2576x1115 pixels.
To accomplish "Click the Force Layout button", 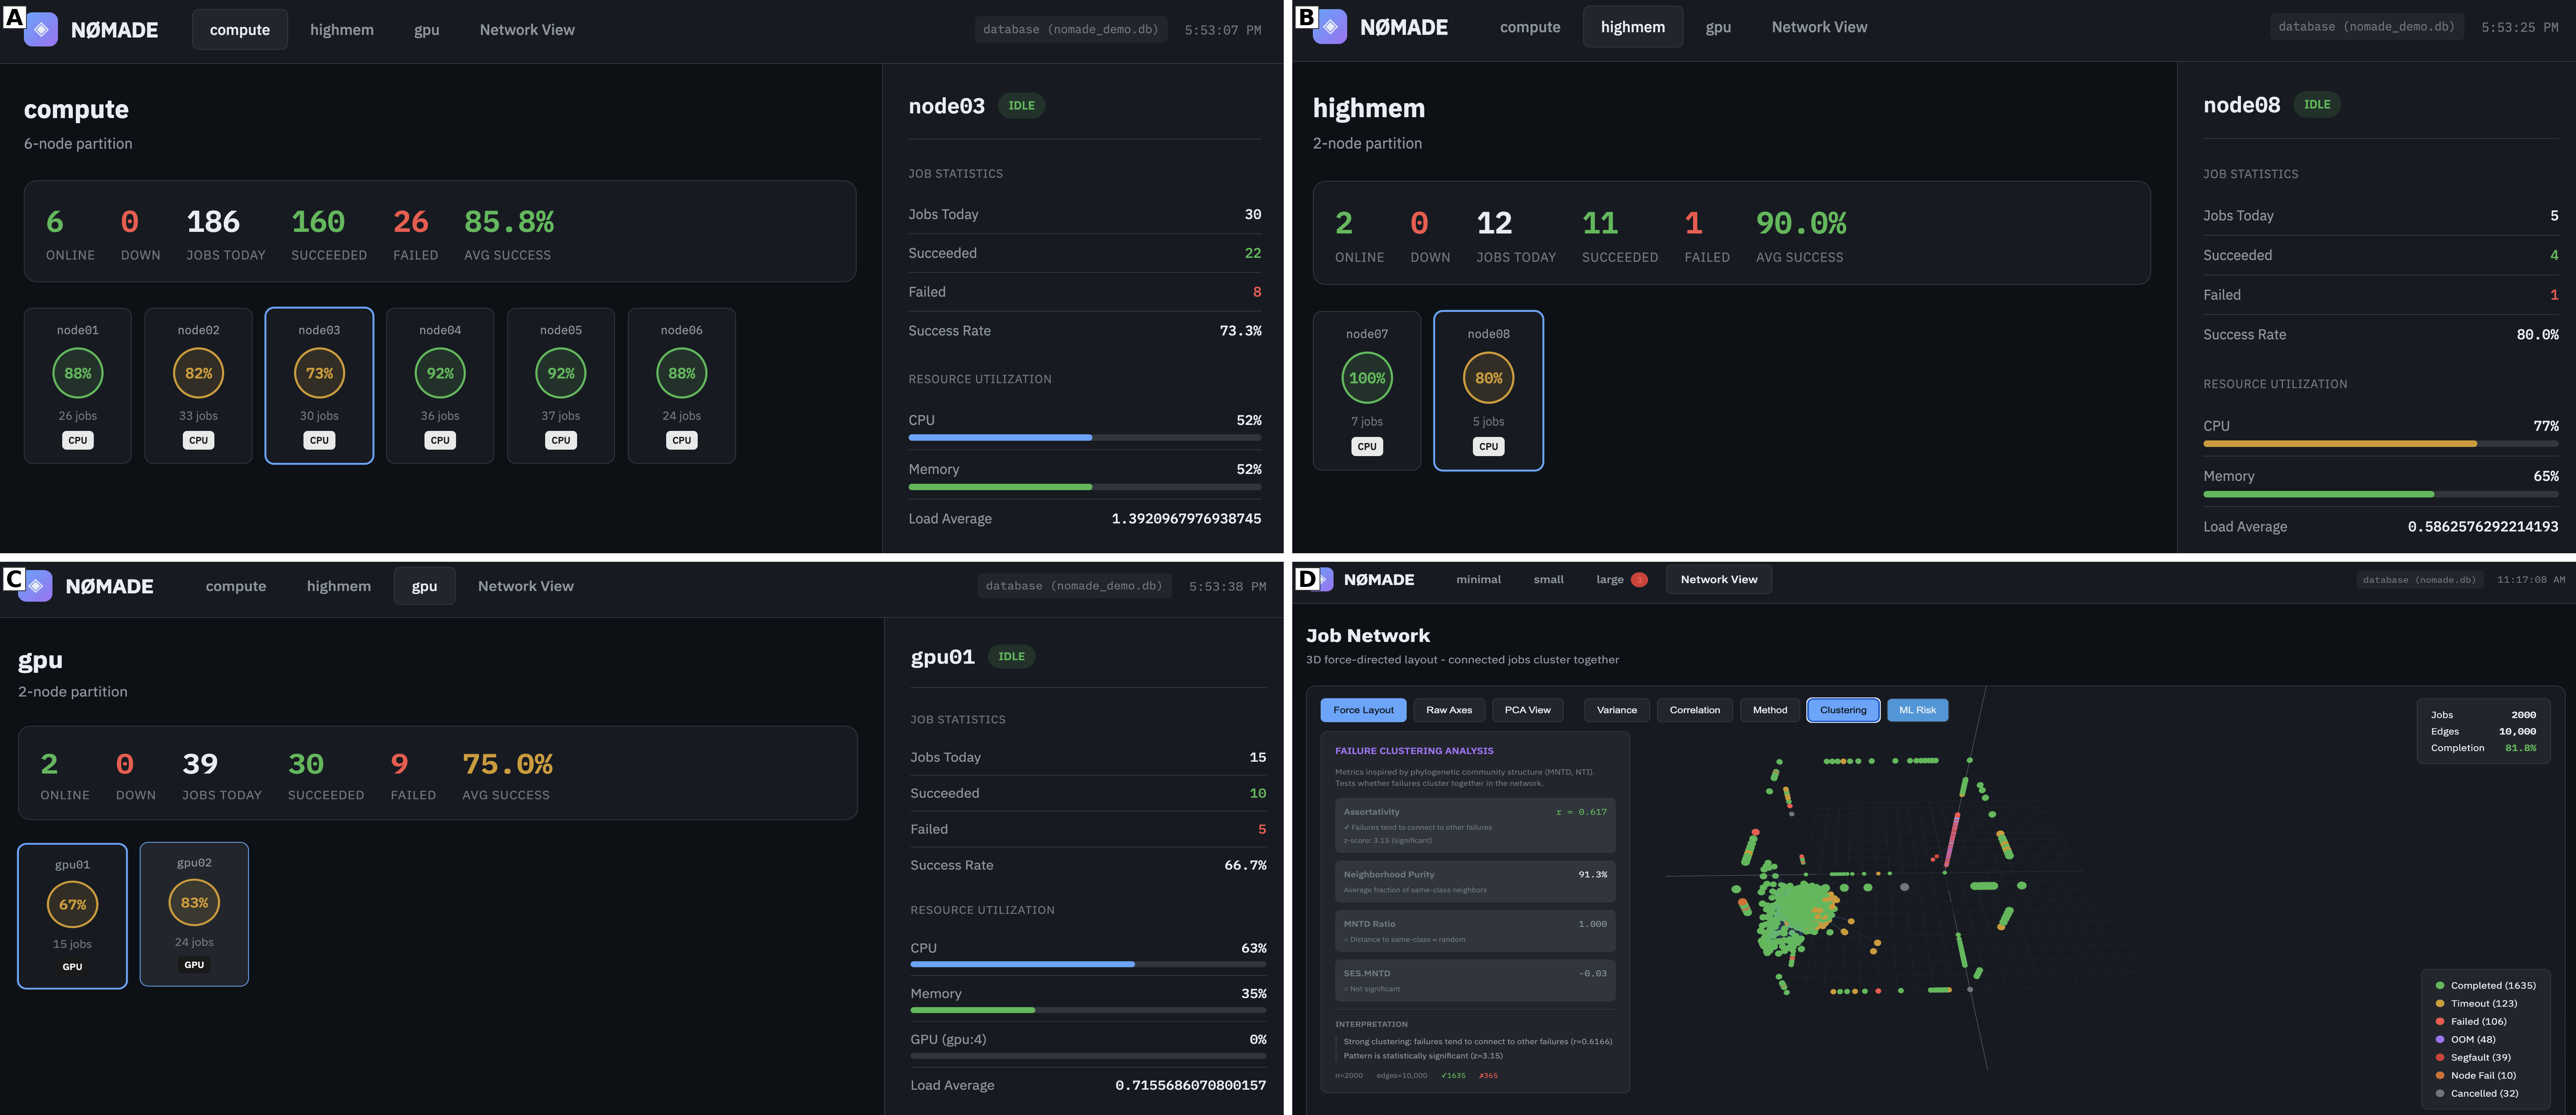I will [x=1363, y=710].
